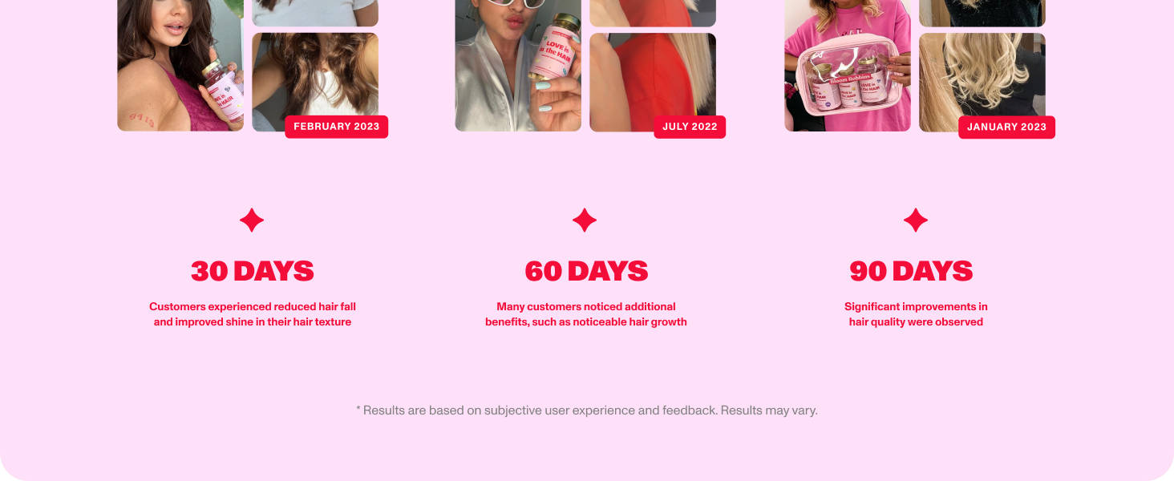Click the noticeable hair growth description text
The image size is (1174, 481).
point(586,314)
